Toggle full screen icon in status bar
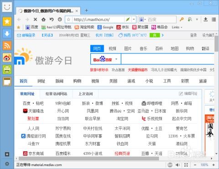This screenshot has width=219, height=169. [x=186, y=165]
